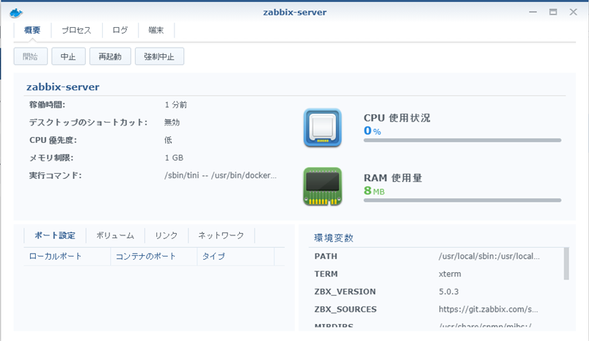The height and width of the screenshot is (341, 589).
Task: Click the 中止 button
Action: pos(68,56)
